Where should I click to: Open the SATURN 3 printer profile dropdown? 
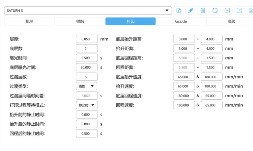tap(88, 10)
